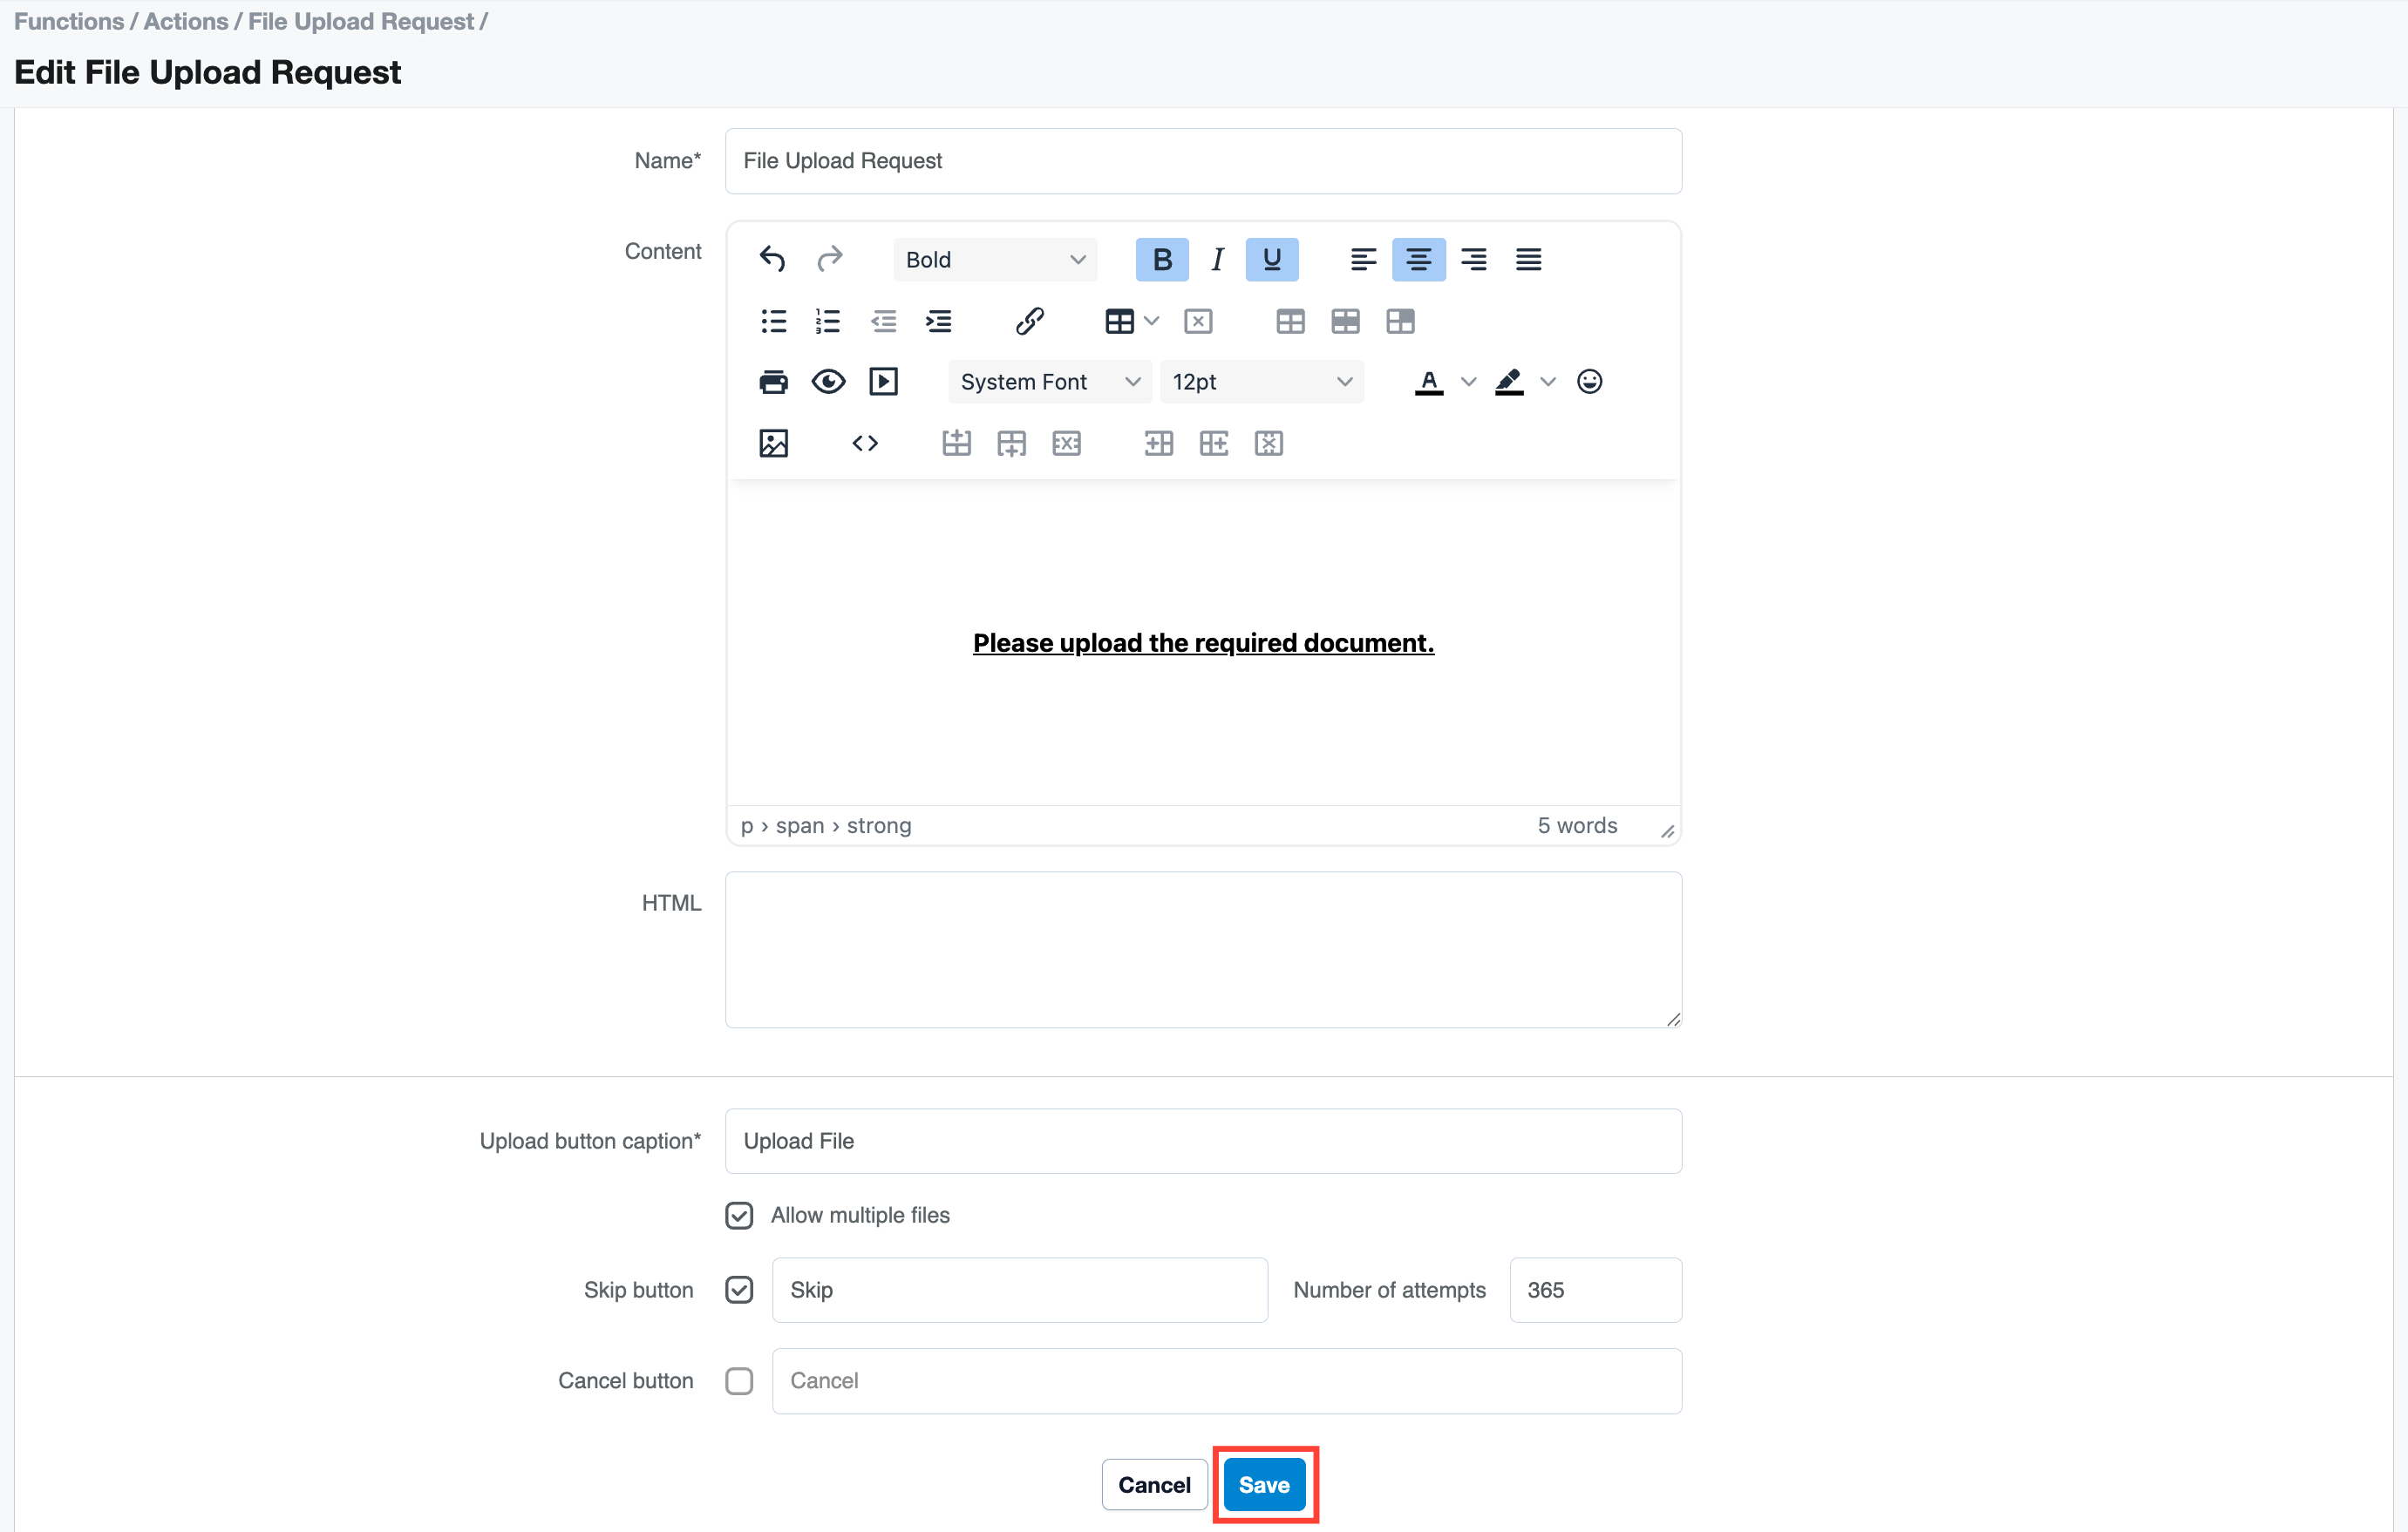Toggle preview eye icon

828,382
